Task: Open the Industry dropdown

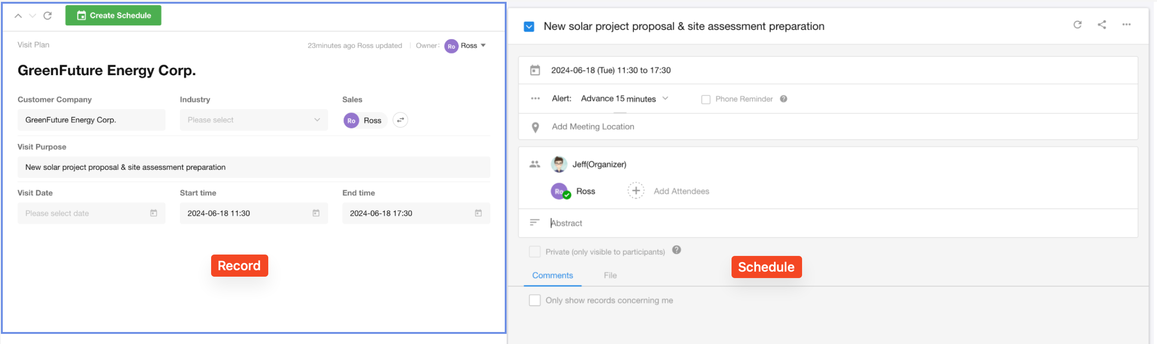Action: click(254, 120)
